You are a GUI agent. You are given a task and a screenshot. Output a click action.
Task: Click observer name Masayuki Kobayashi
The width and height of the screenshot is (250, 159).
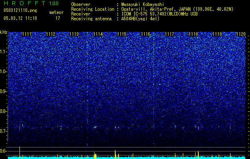[143, 4]
